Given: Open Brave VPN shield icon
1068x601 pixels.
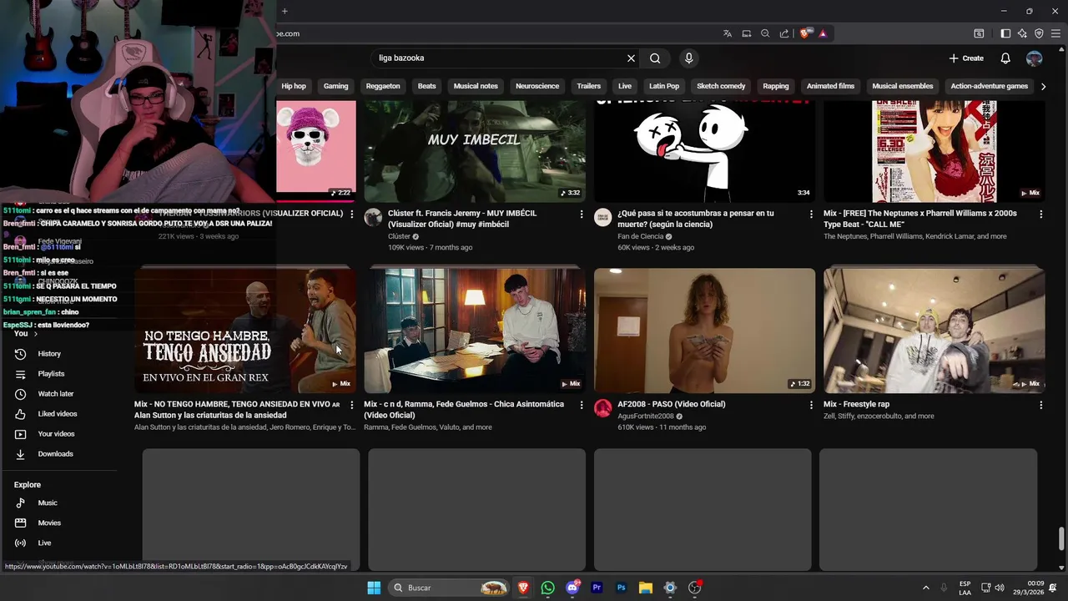Looking at the screenshot, I should tap(1039, 33).
